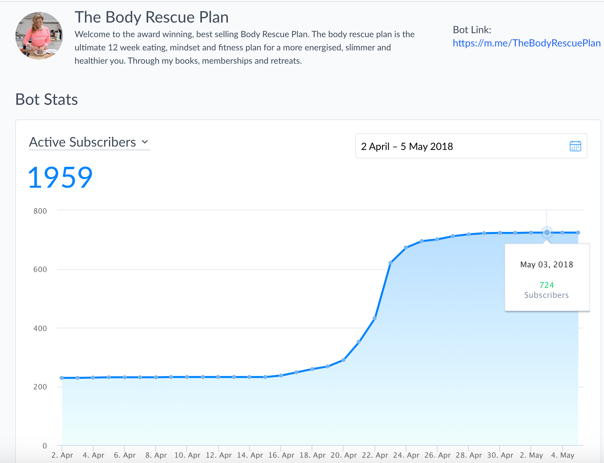
Task: Click the 1959 subscriber total
Action: click(60, 178)
